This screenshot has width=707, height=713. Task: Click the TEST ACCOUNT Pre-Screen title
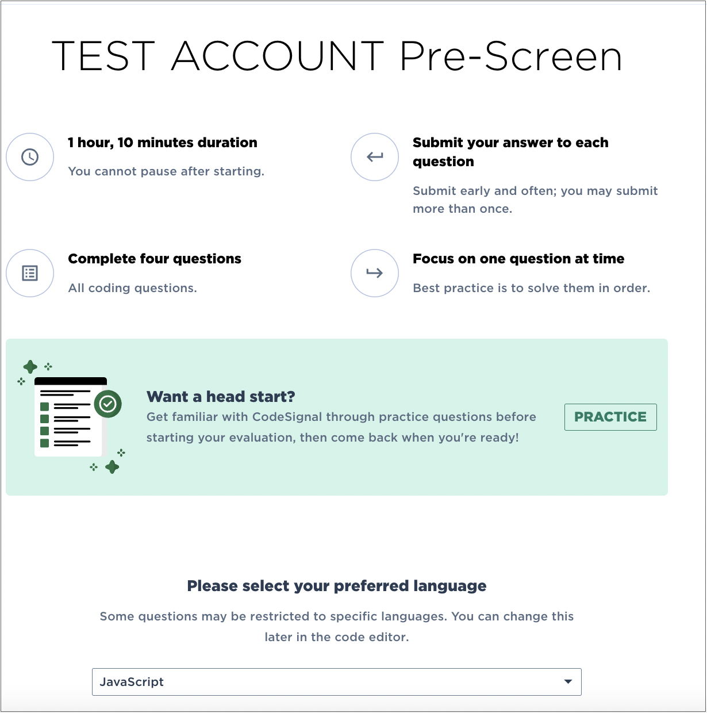coord(337,56)
